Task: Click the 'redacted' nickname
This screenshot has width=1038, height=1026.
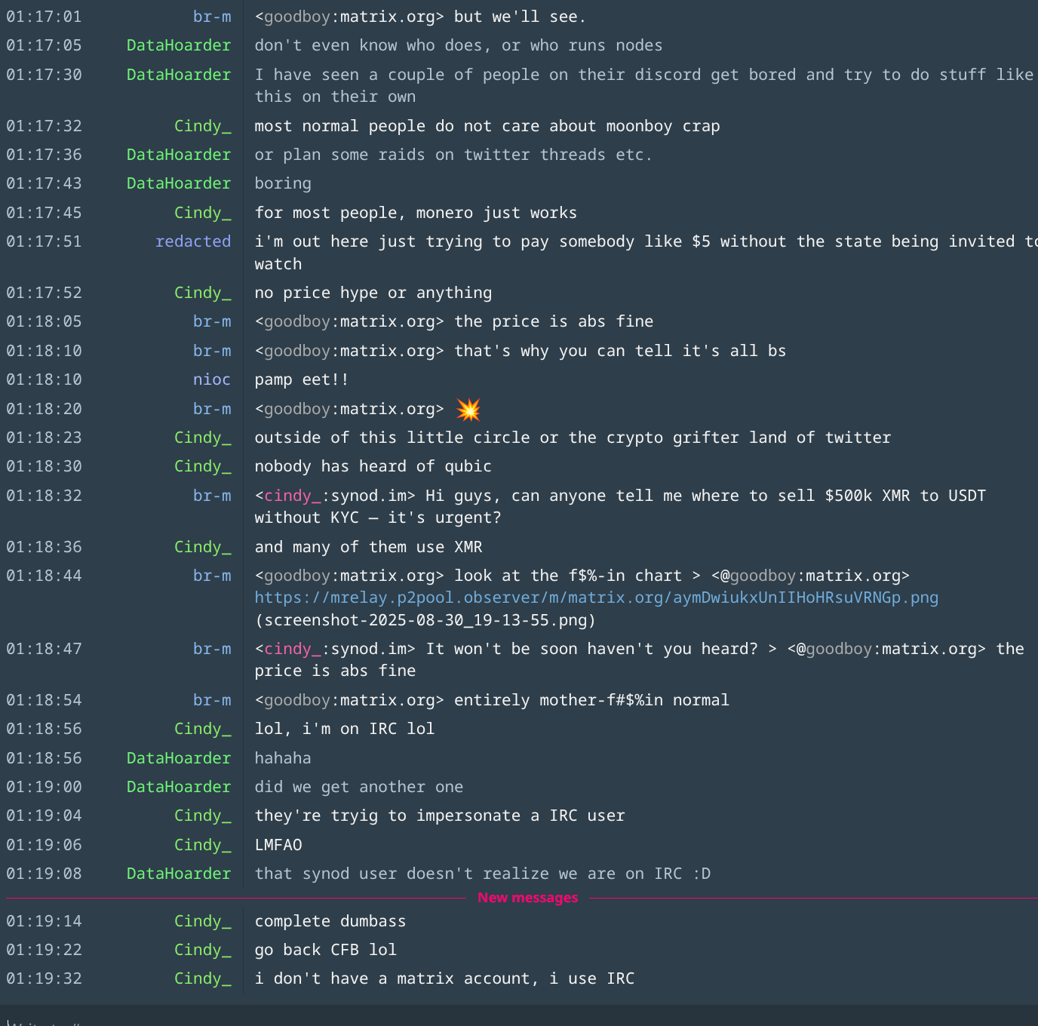Action: pyautogui.click(x=192, y=241)
